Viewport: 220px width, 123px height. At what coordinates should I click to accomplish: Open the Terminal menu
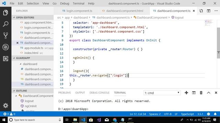(79, 3)
